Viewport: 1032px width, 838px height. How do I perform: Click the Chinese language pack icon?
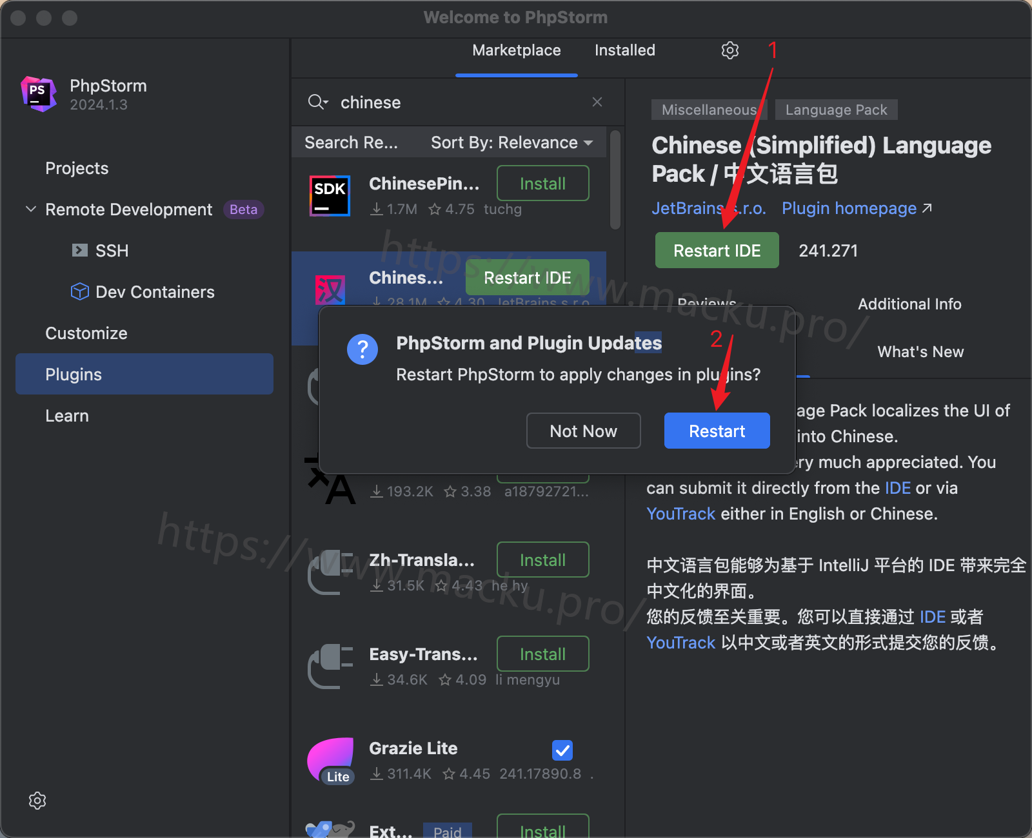click(x=330, y=289)
